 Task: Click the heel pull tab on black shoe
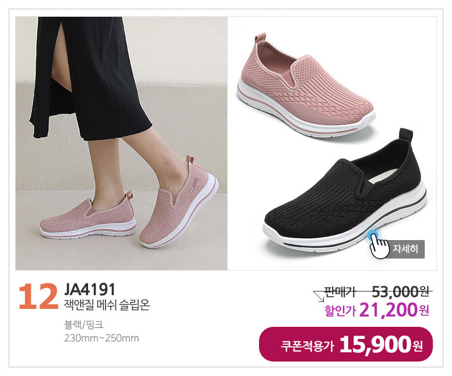pyautogui.click(x=405, y=135)
